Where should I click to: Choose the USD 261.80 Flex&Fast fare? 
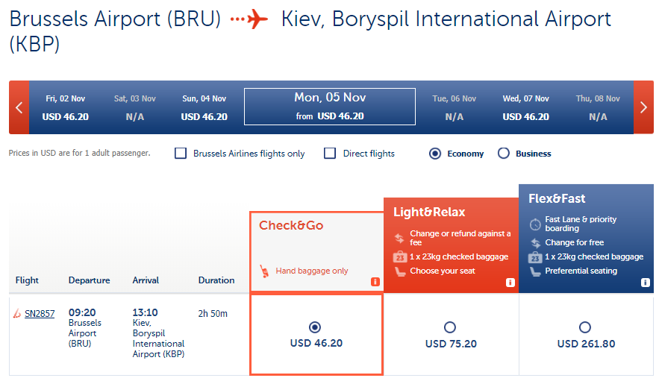tap(585, 327)
